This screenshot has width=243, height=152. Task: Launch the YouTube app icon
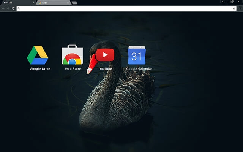pos(105,55)
